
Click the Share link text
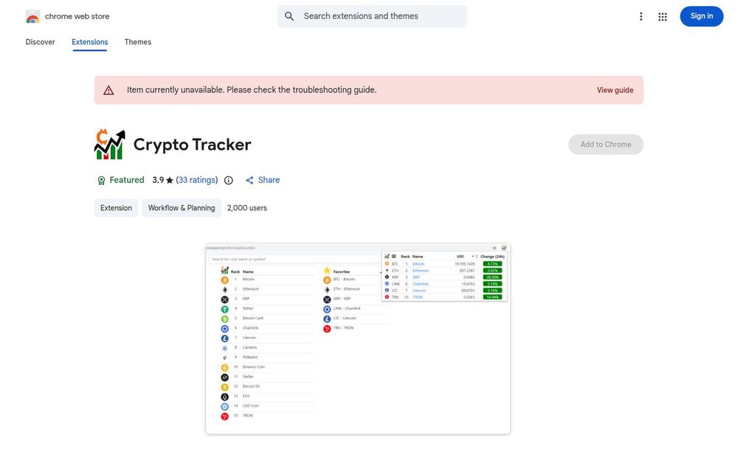pos(269,180)
